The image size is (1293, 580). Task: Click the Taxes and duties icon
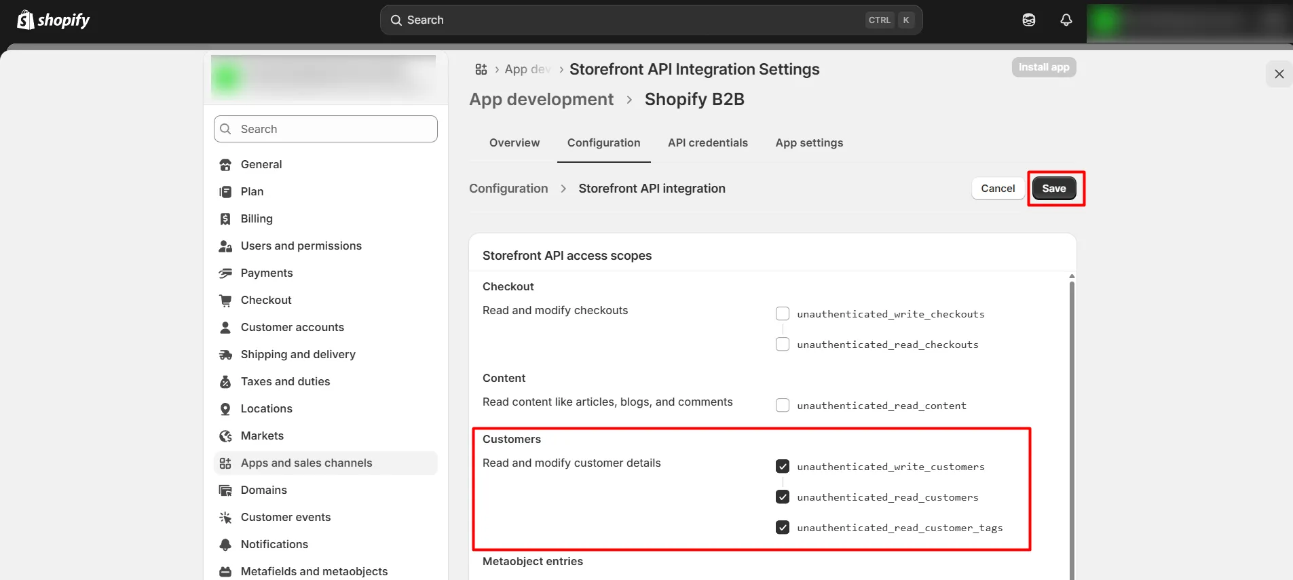tap(225, 382)
